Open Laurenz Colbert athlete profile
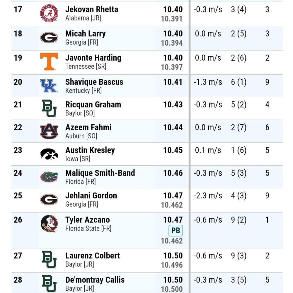This screenshot has width=293, height=293. 93,255
